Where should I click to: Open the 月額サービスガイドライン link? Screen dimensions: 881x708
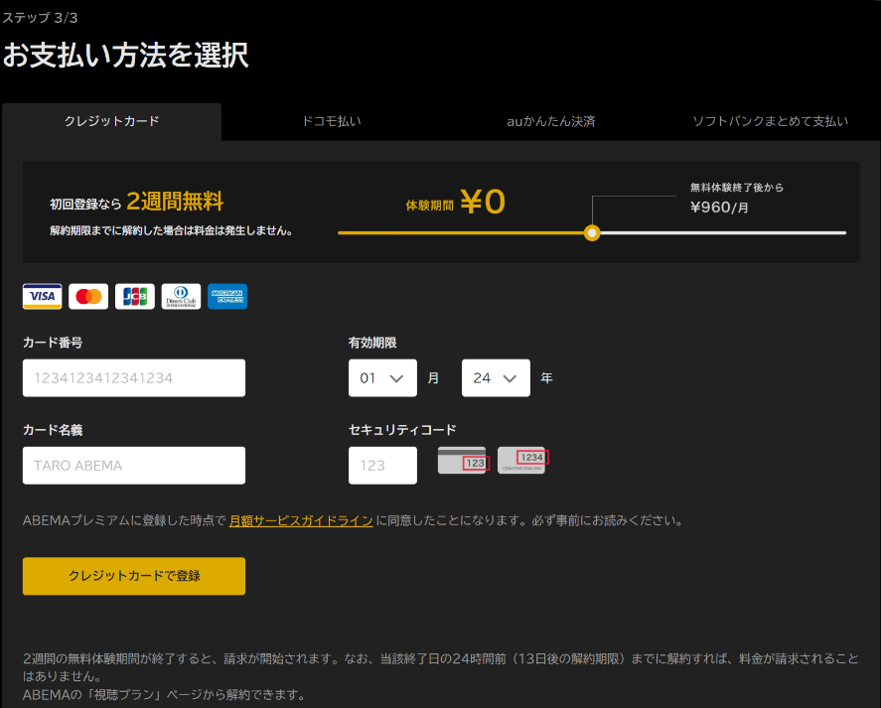[301, 520]
